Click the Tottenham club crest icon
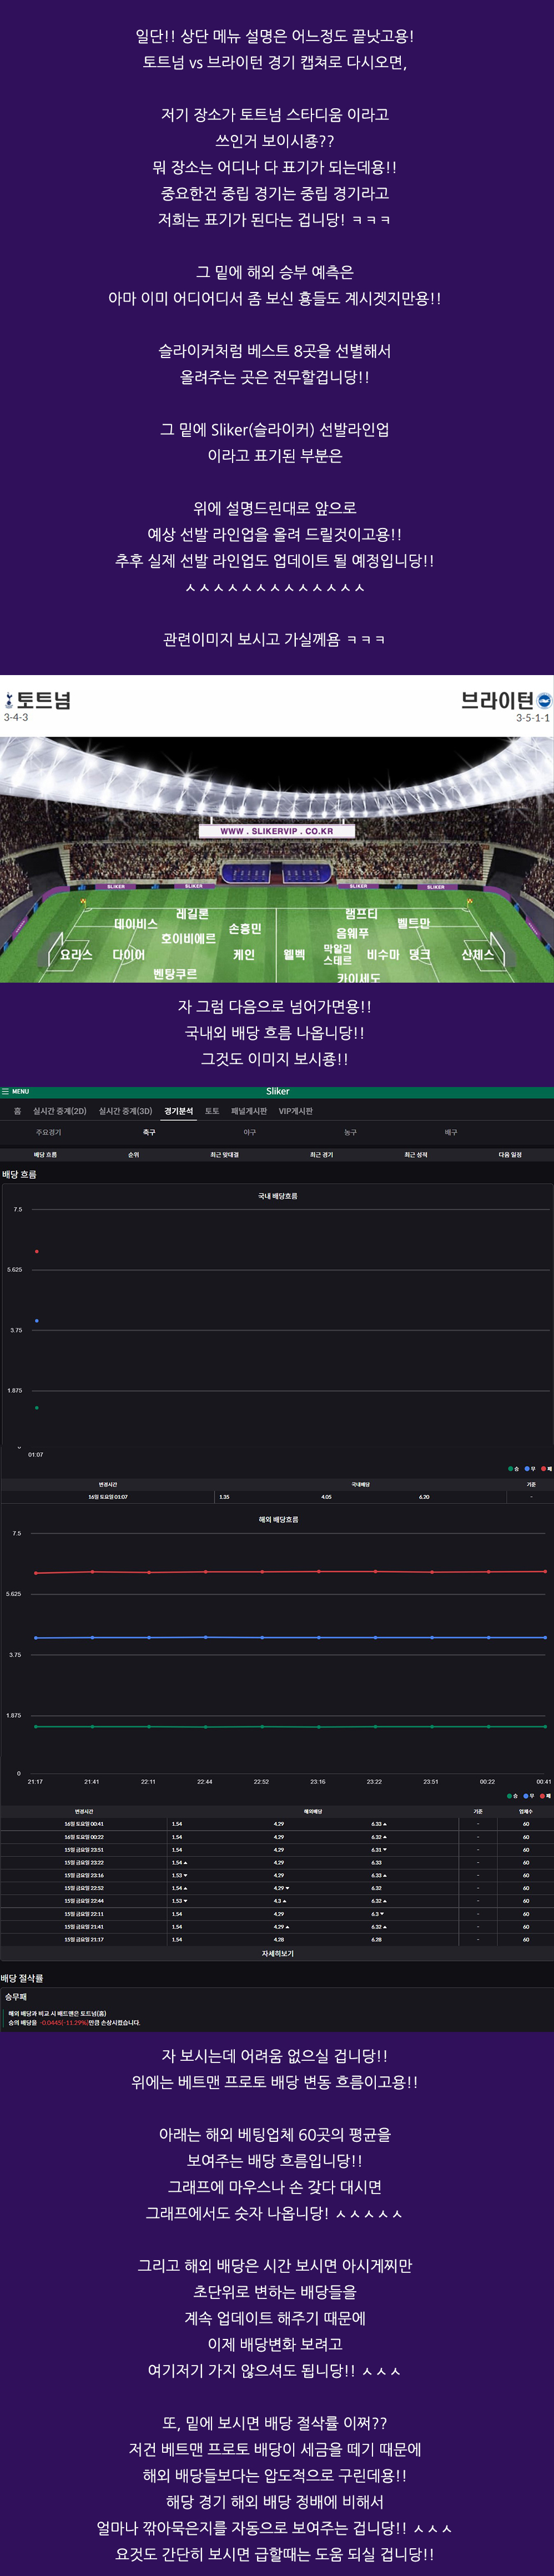 [x=9, y=701]
